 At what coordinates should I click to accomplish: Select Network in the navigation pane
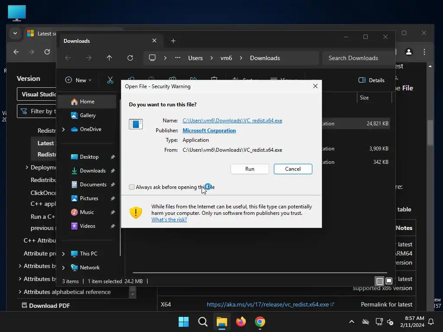coord(90,267)
